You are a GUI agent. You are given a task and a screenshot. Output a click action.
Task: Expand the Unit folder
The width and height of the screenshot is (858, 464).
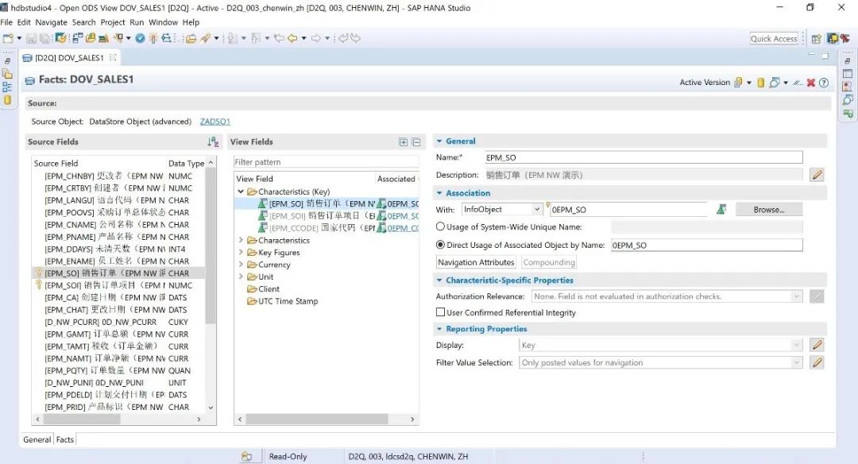click(241, 276)
